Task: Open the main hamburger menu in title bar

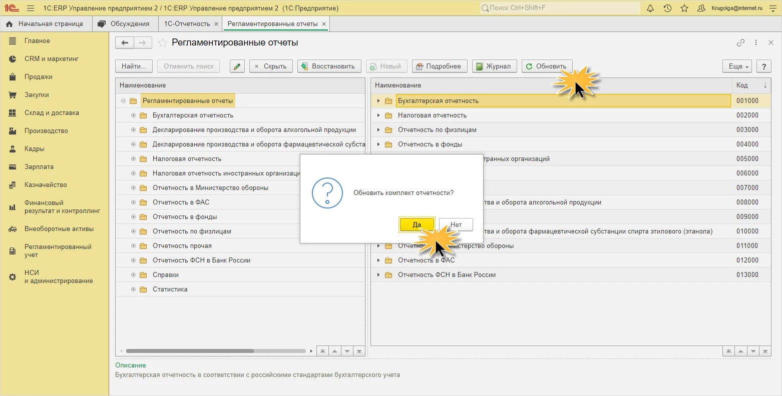Action: pyautogui.click(x=31, y=8)
